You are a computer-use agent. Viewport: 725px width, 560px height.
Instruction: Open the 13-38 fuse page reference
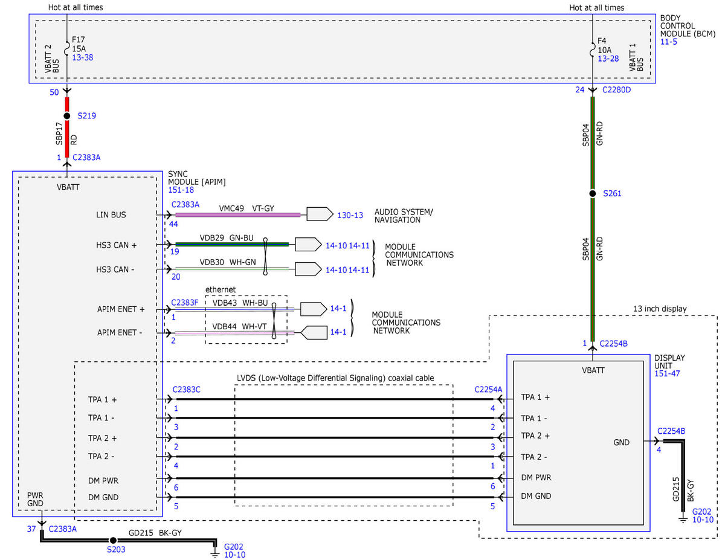click(83, 57)
